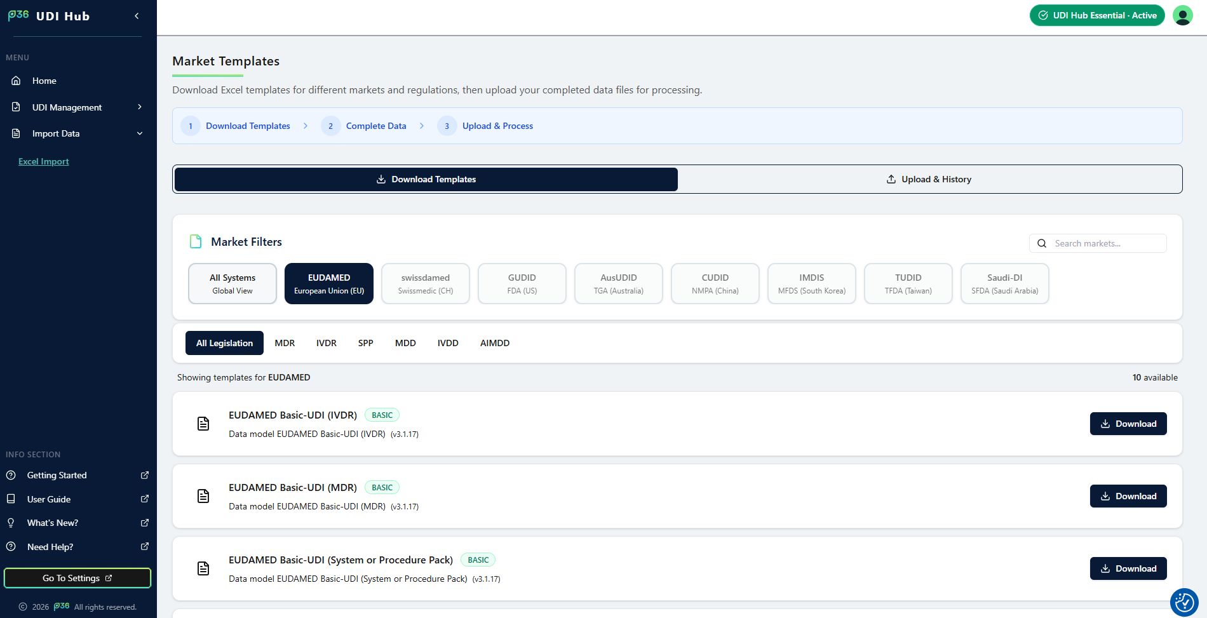The image size is (1207, 618).
Task: Click the Basic-UDI (IVDR) document icon
Action: (x=203, y=424)
